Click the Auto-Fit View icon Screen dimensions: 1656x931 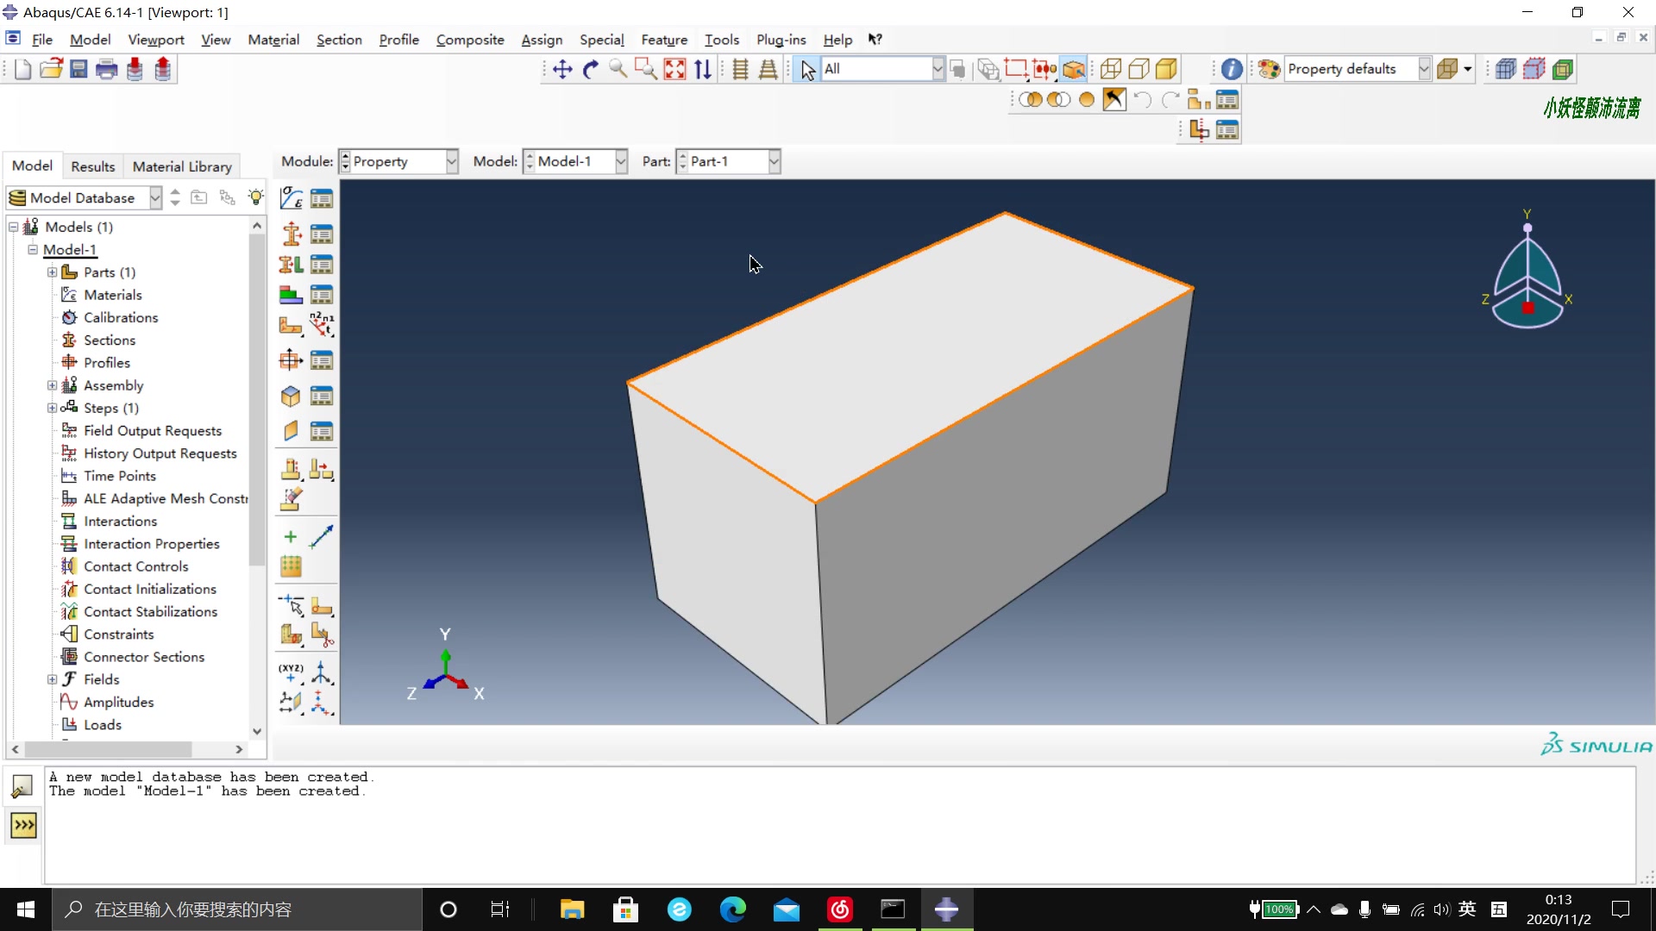(674, 70)
